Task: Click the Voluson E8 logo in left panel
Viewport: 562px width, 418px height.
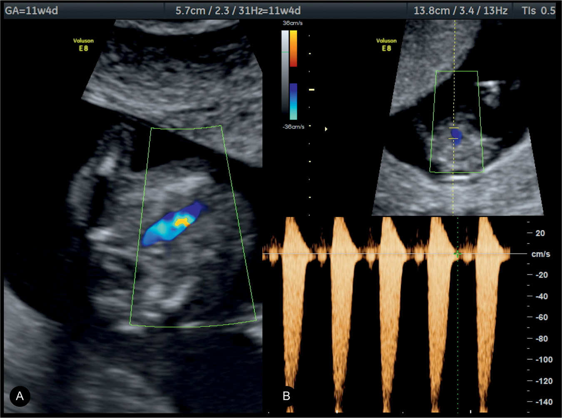Action: point(83,44)
